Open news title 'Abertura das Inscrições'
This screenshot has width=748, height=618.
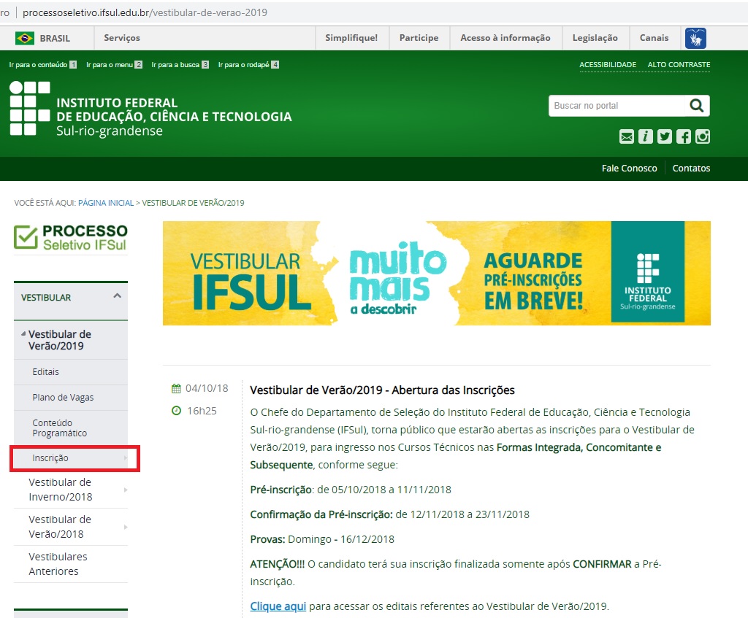coord(382,390)
